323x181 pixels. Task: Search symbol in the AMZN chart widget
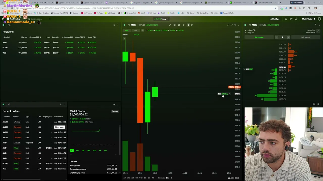(x=129, y=25)
